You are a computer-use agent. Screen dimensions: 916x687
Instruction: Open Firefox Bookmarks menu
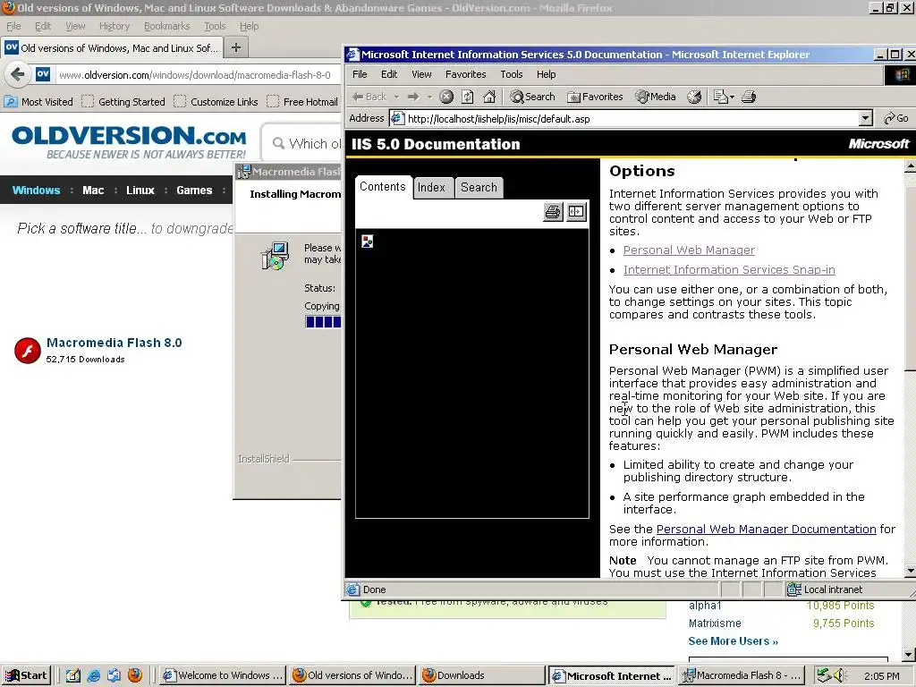tap(167, 26)
